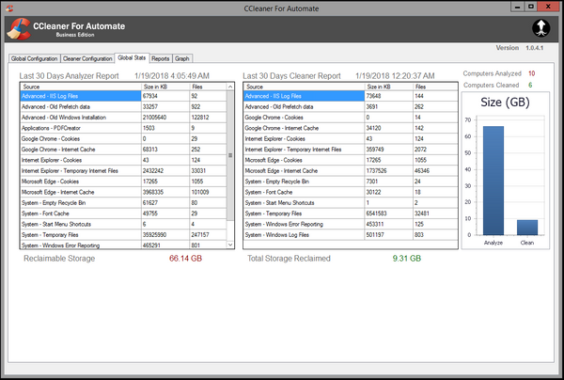Click the Analyze bar in Size chart

(x=493, y=181)
